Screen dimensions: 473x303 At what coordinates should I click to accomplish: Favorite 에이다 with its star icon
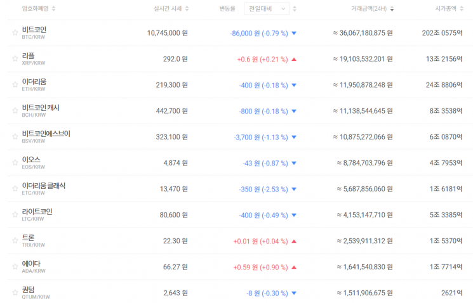[x=15, y=267]
